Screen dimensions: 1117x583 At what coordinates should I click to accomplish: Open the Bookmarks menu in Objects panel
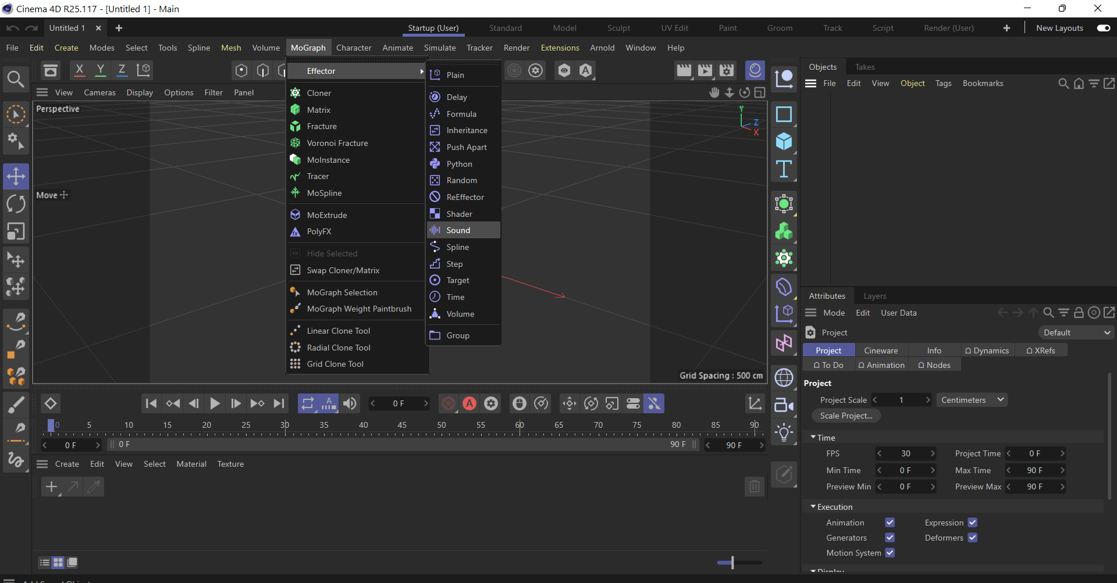pyautogui.click(x=983, y=83)
